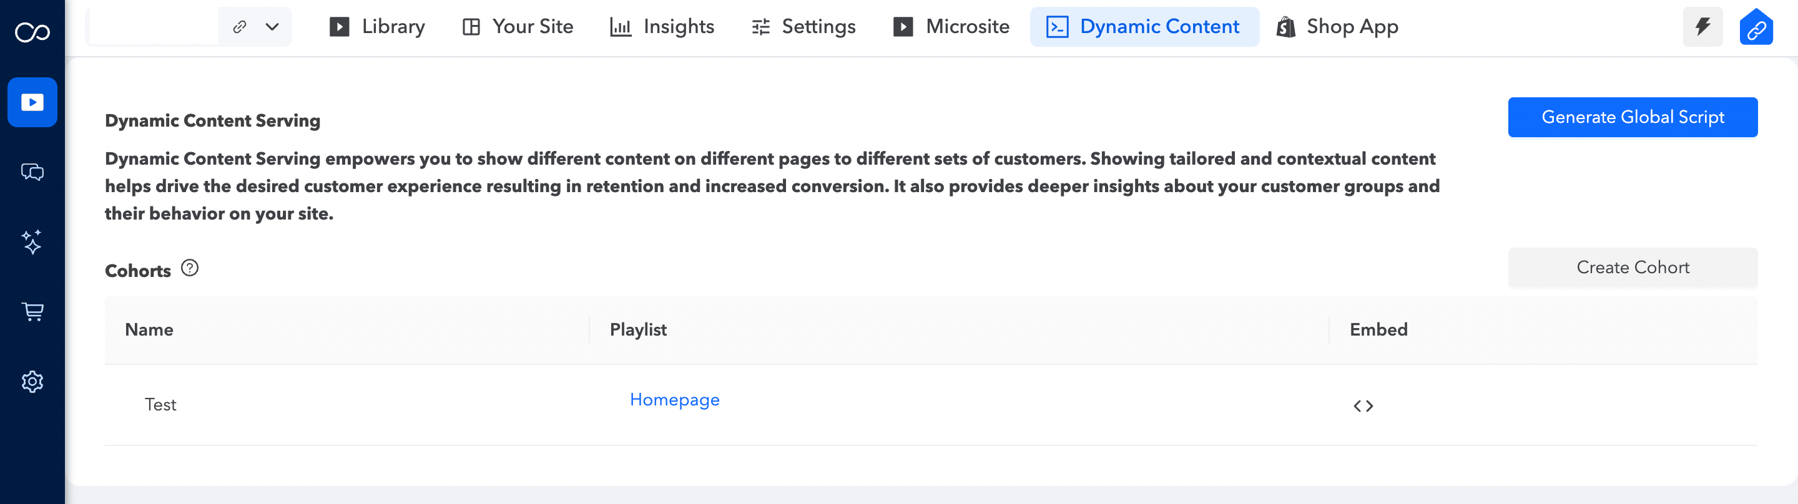
Task: Open the Insights tab
Action: pyautogui.click(x=662, y=27)
